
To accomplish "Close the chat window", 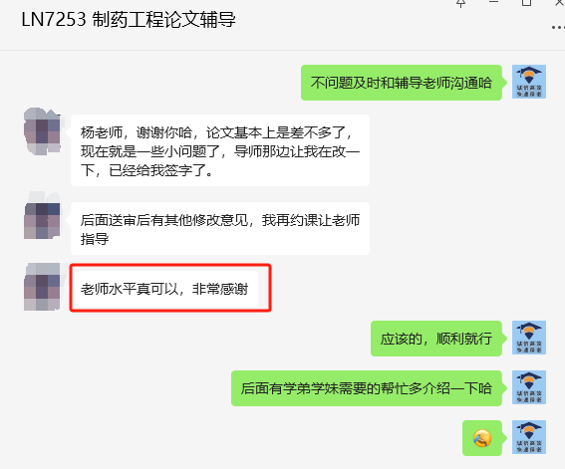I will tap(560, 3).
